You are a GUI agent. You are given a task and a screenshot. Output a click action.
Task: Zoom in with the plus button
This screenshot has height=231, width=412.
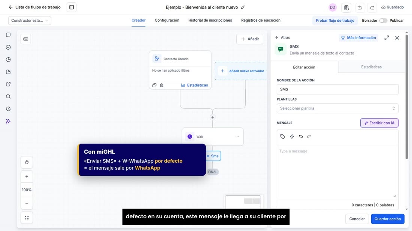pos(27,177)
